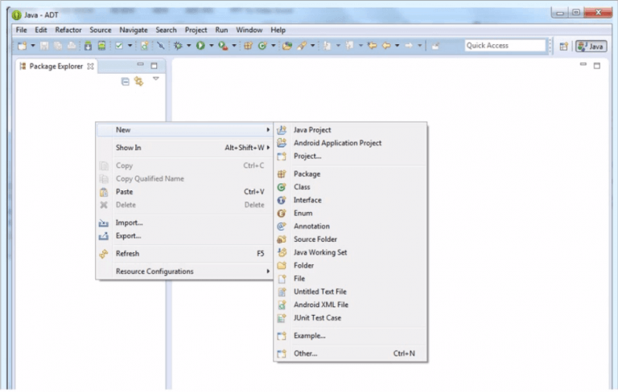The width and height of the screenshot is (618, 392).
Task: Click Import... in the context menu
Action: click(129, 223)
